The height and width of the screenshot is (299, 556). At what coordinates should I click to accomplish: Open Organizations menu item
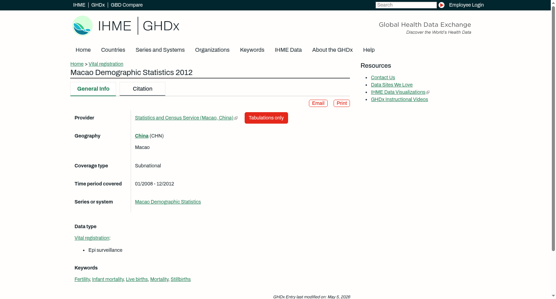coord(212,50)
